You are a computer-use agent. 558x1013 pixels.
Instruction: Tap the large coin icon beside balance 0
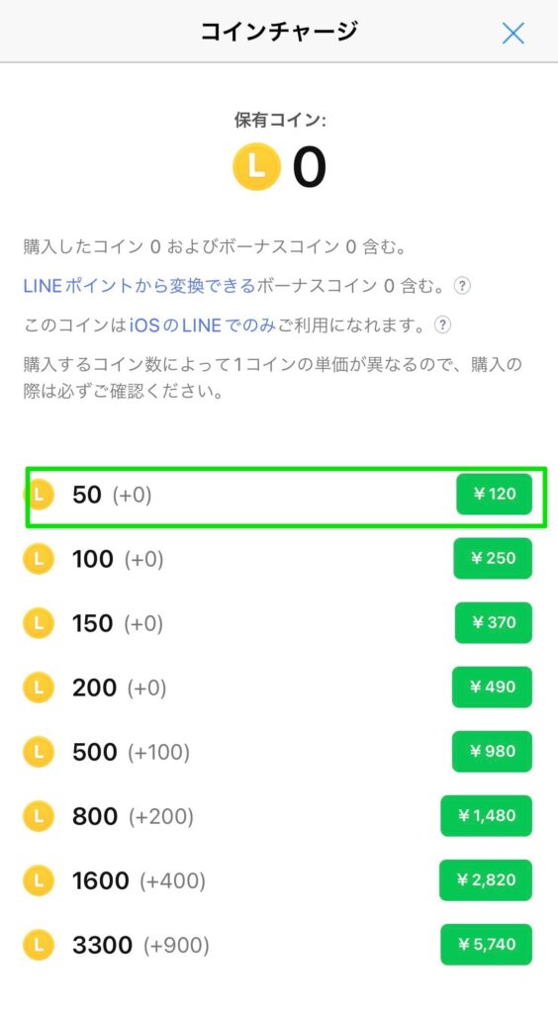256,166
